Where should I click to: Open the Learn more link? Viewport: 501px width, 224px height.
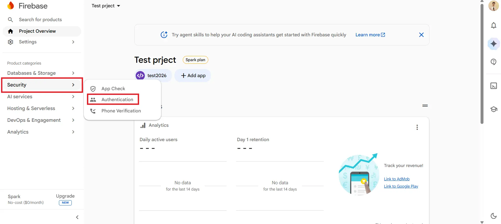(x=370, y=35)
